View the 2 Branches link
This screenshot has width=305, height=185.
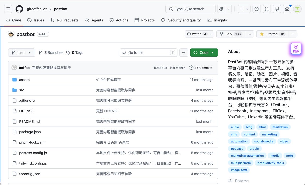tap(51, 52)
